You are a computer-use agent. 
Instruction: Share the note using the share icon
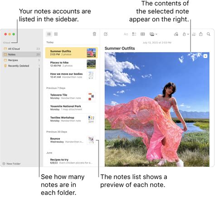click(201, 34)
